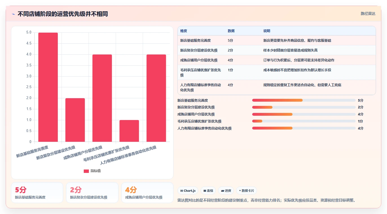The image size is (387, 214).
Task: Click x-axis label 新店基础服务完善度
Action: [32, 151]
